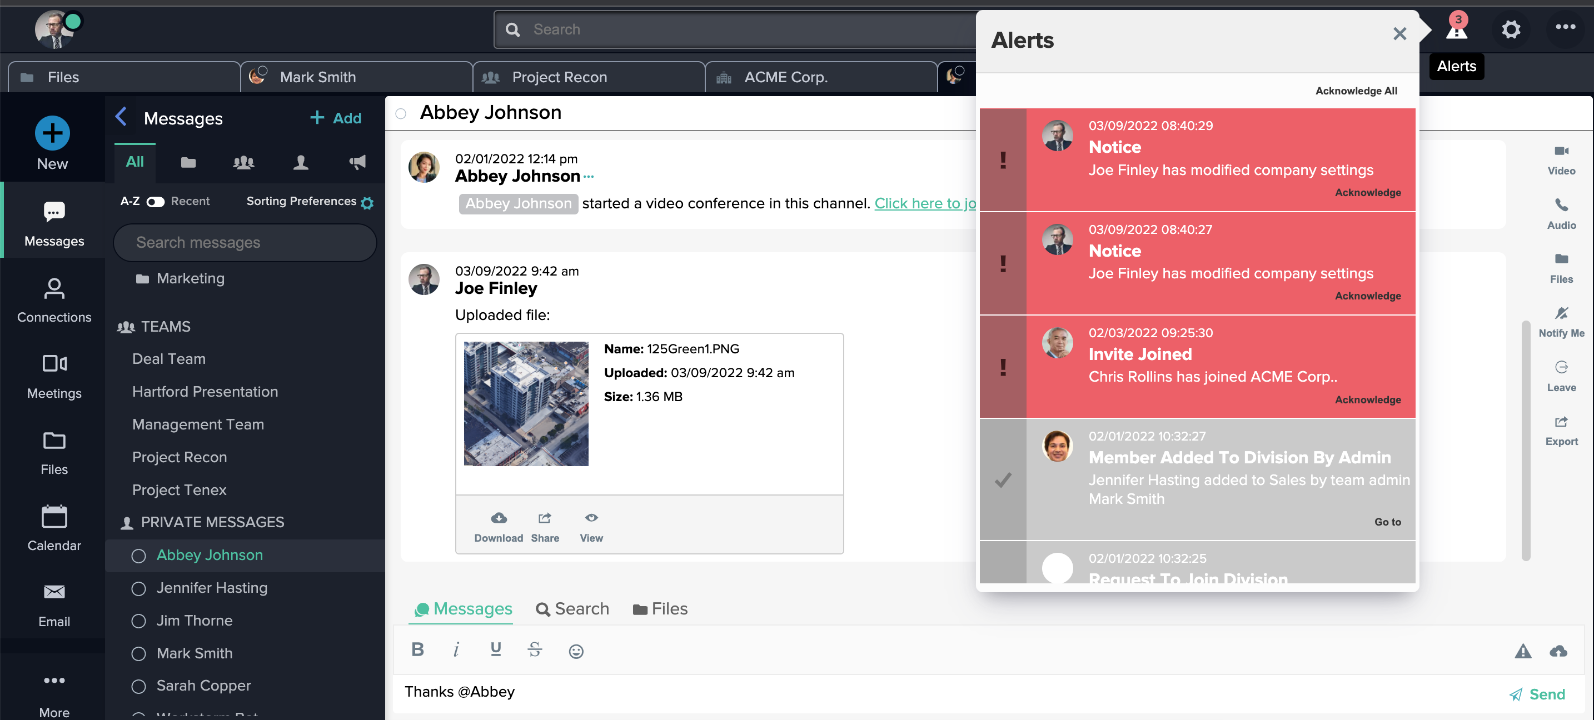1594x720 pixels.
Task: Open options dots beside Abbey Johnson name
Action: (x=588, y=176)
